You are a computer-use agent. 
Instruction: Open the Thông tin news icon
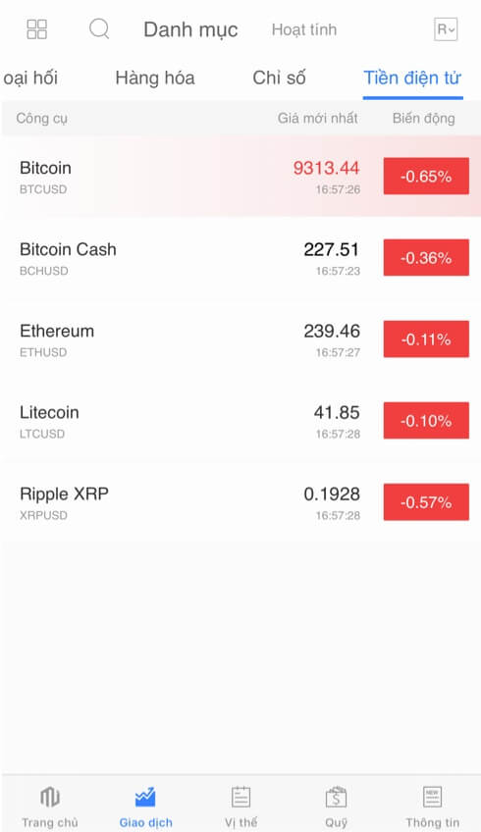(x=432, y=797)
